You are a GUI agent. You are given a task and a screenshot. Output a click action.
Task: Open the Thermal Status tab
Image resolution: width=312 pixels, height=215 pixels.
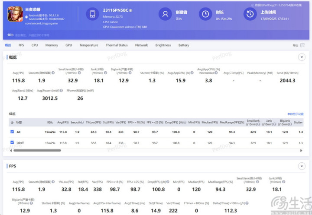point(117,45)
